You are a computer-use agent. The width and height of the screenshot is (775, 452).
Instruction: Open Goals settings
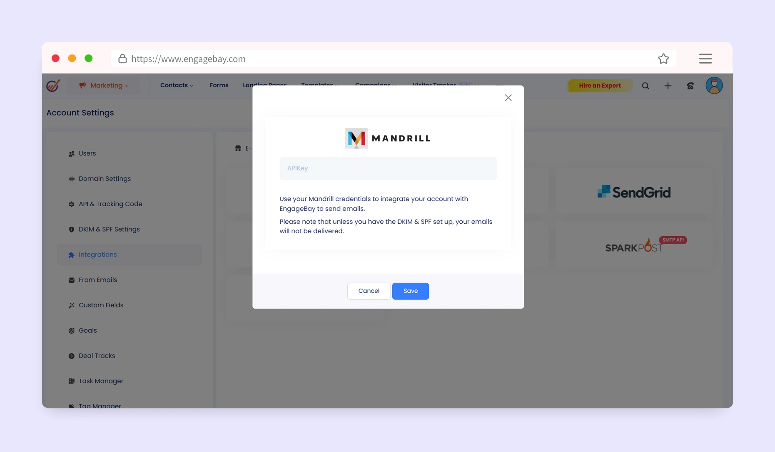click(129, 331)
